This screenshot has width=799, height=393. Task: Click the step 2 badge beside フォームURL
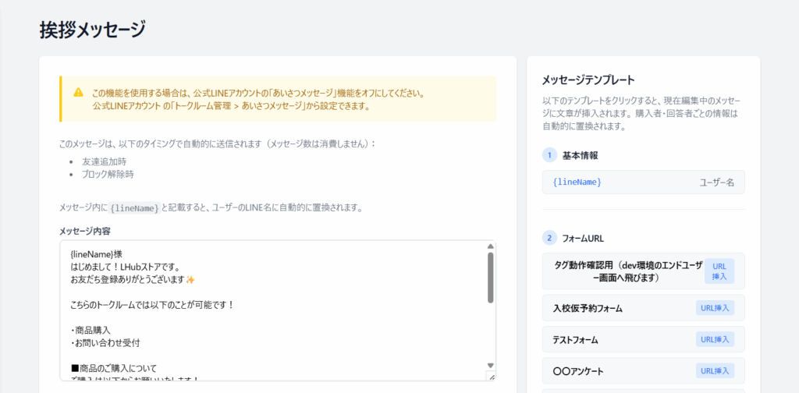(x=549, y=238)
